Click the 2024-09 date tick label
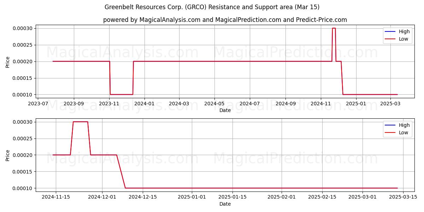Viewport: 424px width, 212px height. pos(285,104)
